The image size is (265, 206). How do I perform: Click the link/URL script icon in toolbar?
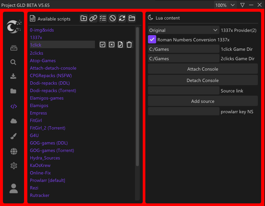pyautogui.click(x=93, y=18)
